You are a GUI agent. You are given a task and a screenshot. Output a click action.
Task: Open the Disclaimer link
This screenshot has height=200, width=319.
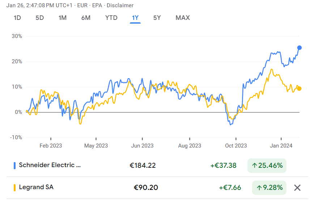pos(120,5)
